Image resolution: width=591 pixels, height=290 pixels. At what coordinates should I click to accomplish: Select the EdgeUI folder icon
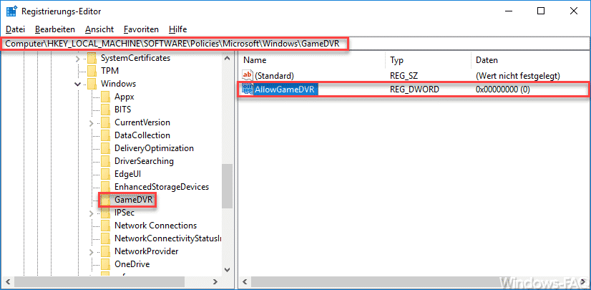[x=106, y=174]
